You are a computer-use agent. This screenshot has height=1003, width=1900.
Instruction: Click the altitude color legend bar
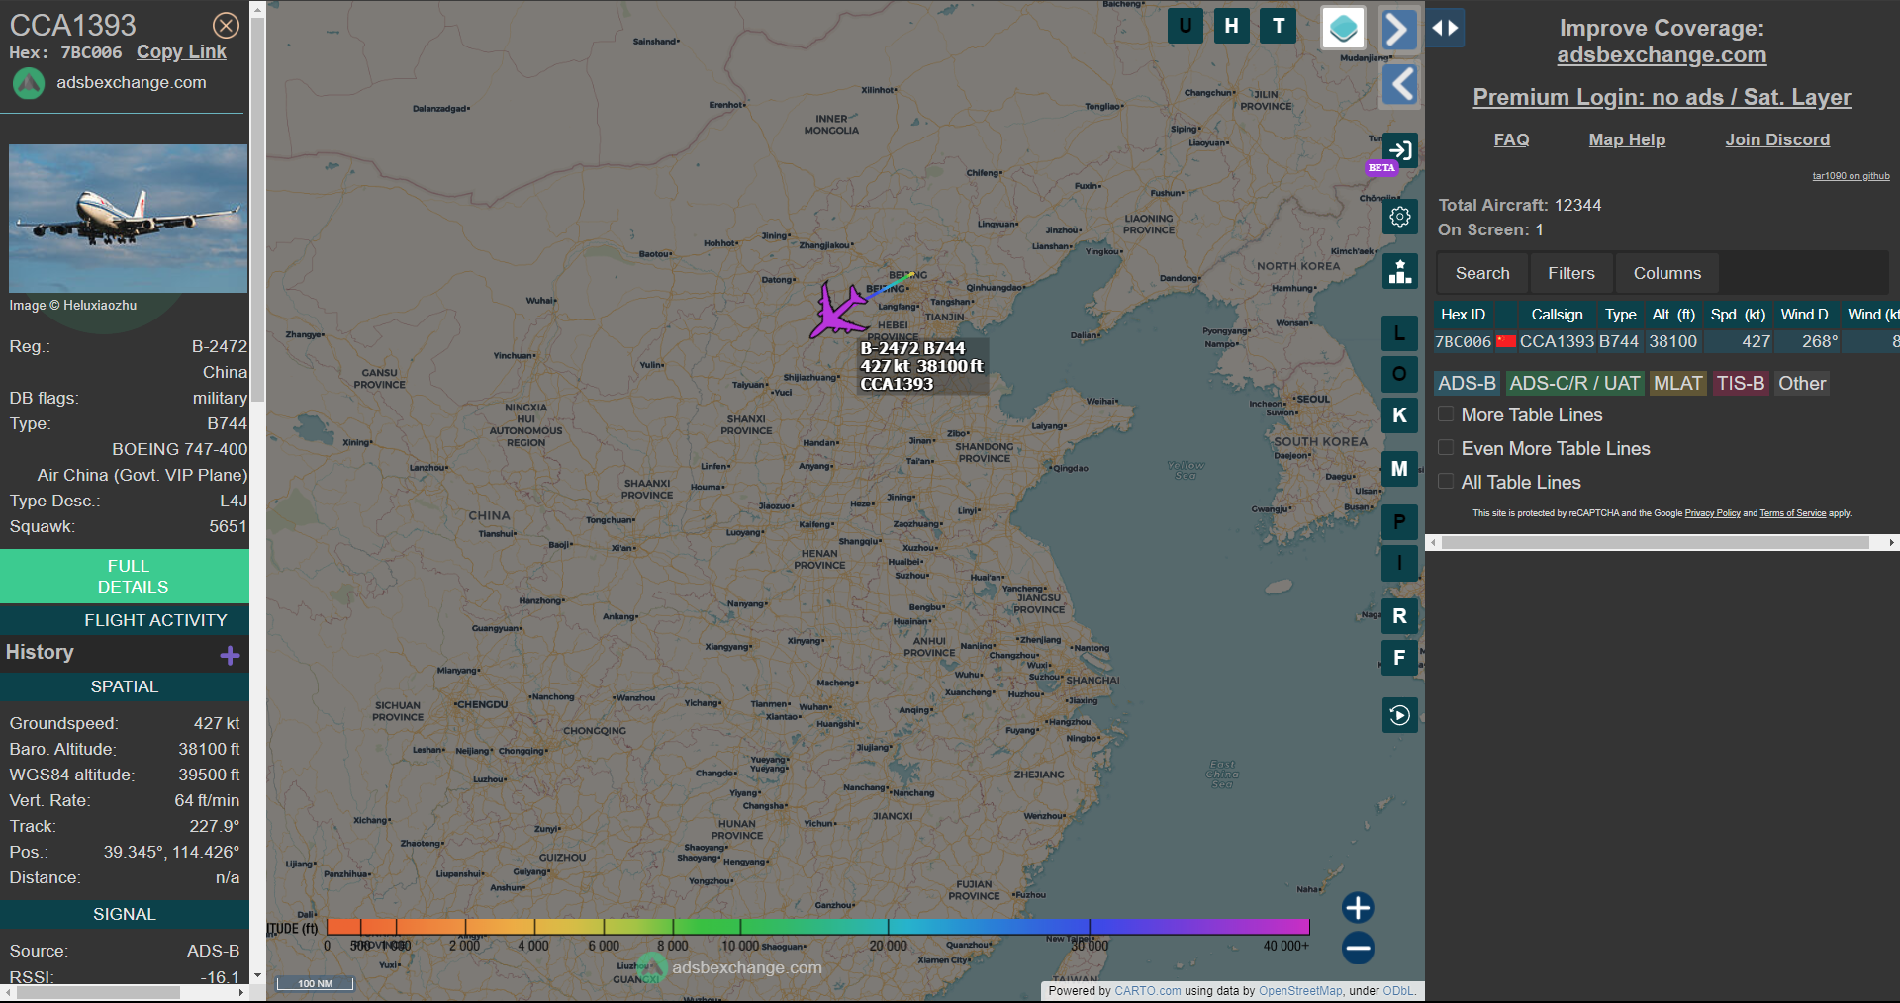[x=817, y=927]
